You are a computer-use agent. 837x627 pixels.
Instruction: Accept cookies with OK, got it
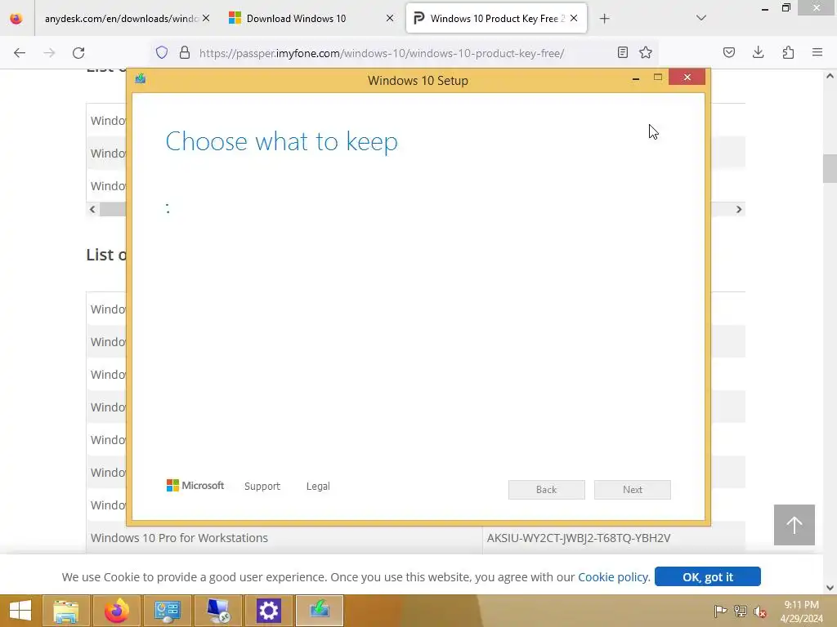pyautogui.click(x=707, y=576)
